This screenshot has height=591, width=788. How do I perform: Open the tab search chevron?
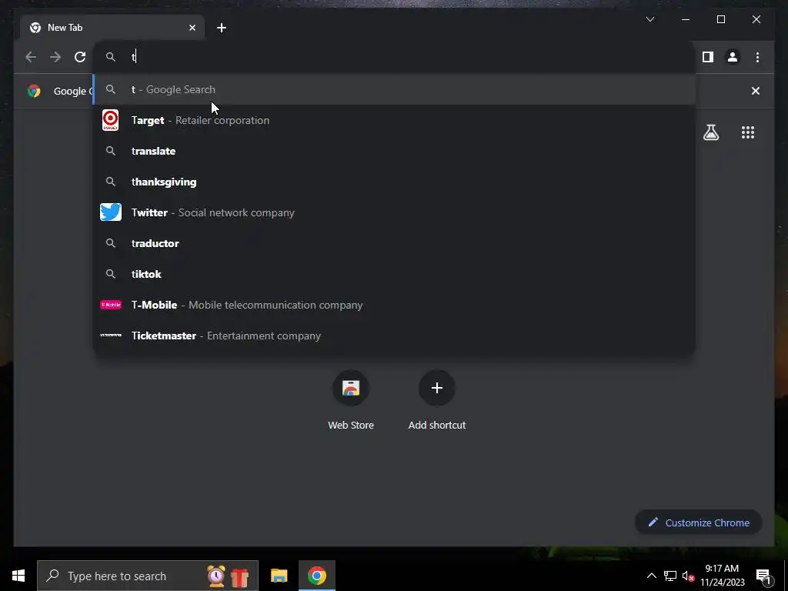coord(649,19)
